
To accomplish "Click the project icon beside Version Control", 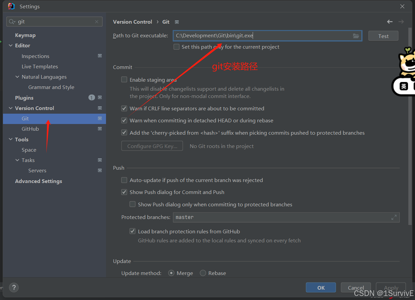I will tap(100, 108).
